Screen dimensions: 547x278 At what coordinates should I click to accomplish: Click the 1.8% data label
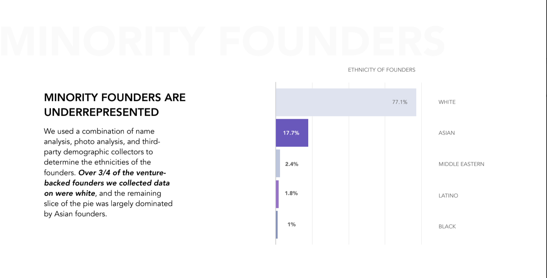291,193
